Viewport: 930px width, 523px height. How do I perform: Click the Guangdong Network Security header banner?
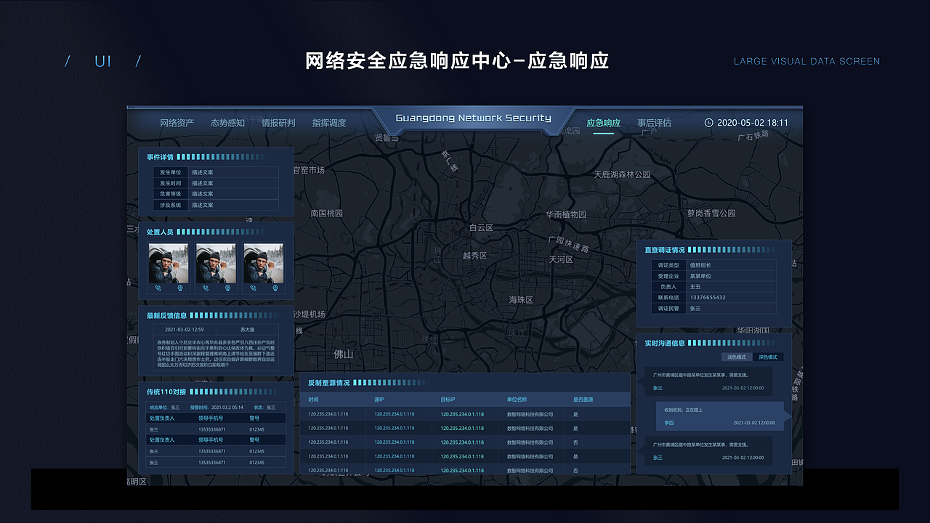(x=476, y=116)
